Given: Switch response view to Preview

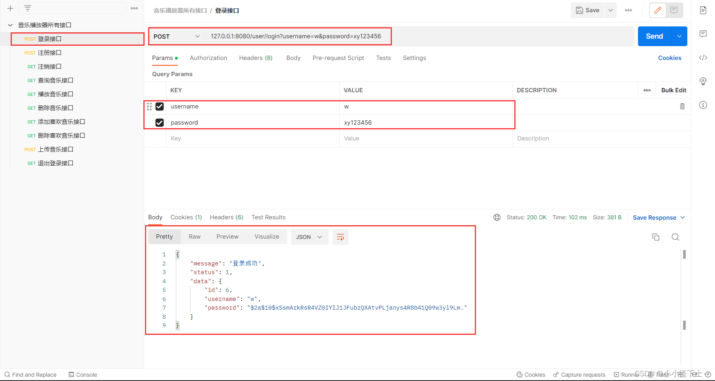Looking at the screenshot, I should pyautogui.click(x=228, y=237).
